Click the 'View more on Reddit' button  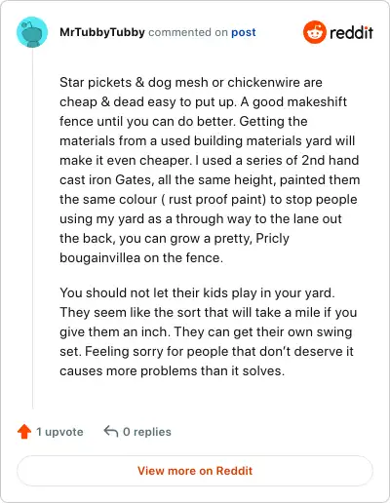tap(195, 471)
